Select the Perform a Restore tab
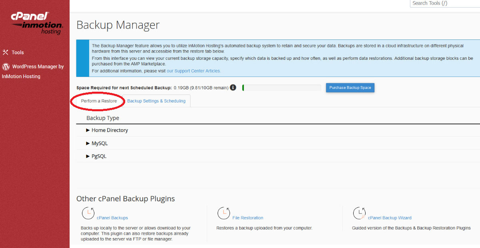The image size is (480, 248). [99, 101]
